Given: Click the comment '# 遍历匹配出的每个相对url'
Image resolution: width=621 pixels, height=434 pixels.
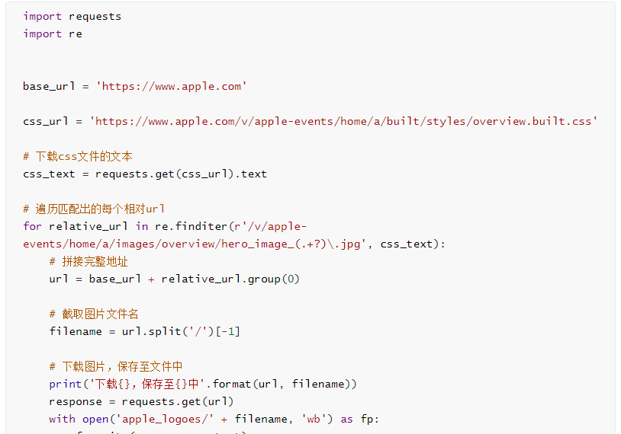Looking at the screenshot, I should 94,209.
